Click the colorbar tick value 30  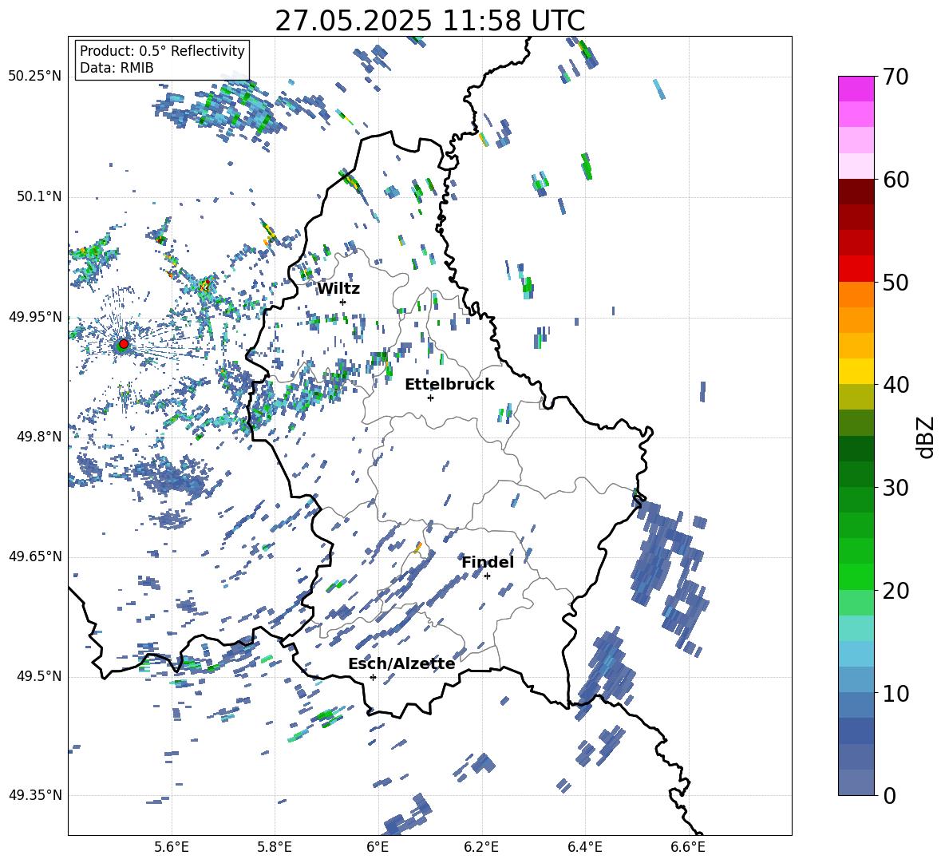896,488
